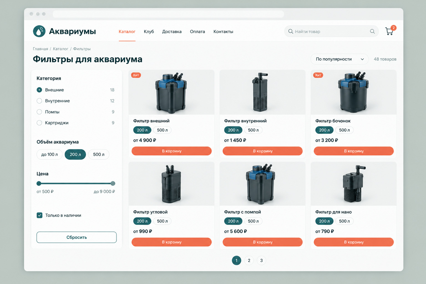Click the Аквариумы brand name text
This screenshot has height=284, width=426.
pyautogui.click(x=72, y=31)
